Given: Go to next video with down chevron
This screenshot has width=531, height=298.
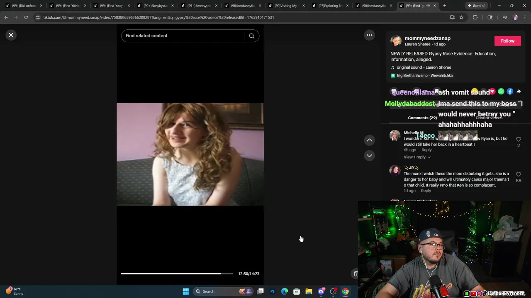Looking at the screenshot, I should [369, 156].
